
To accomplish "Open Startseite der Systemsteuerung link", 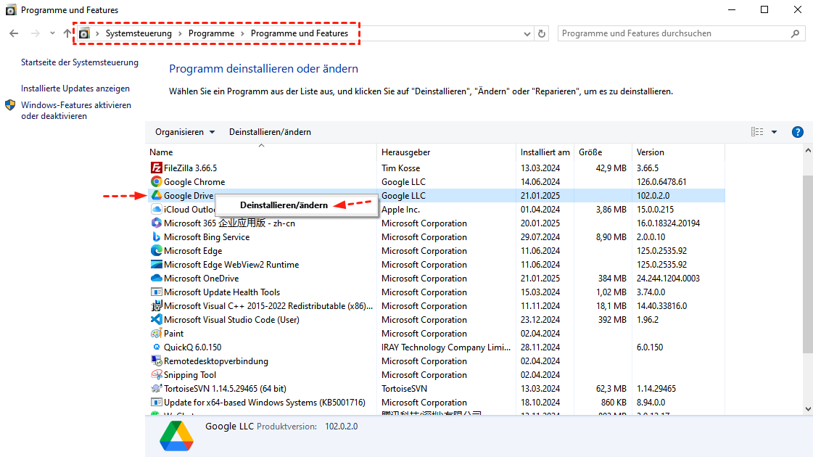I will point(80,62).
